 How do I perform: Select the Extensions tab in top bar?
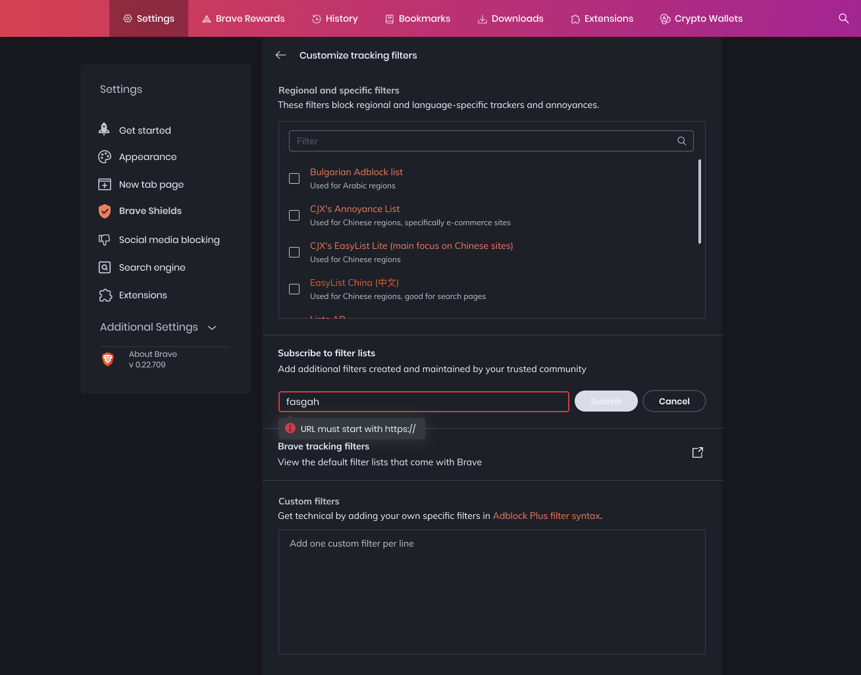coord(602,18)
